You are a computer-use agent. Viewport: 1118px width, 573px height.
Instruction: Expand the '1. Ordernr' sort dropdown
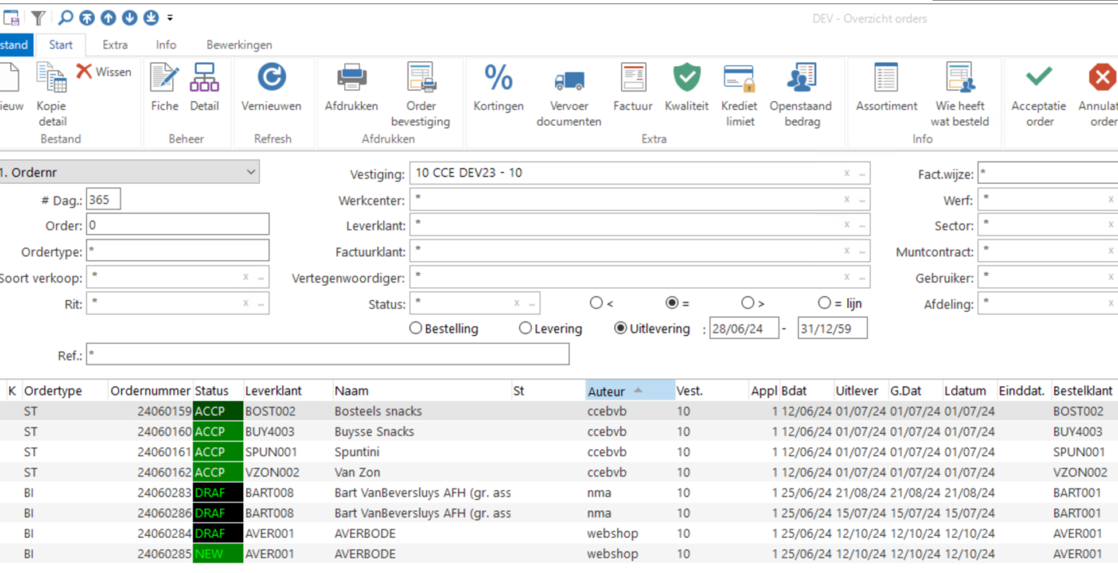click(x=251, y=172)
